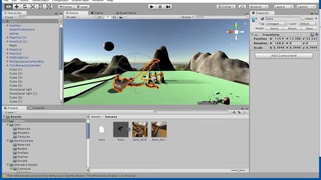Viewport: 321px width, 180px height.
Task: Click the scene orientation gizmo
Action: [x=236, y=32]
